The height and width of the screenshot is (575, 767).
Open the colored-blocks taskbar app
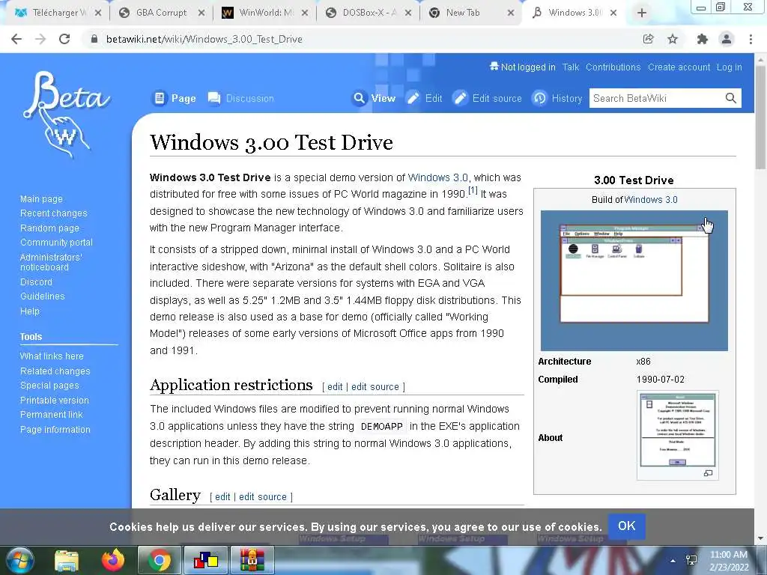[205, 560]
